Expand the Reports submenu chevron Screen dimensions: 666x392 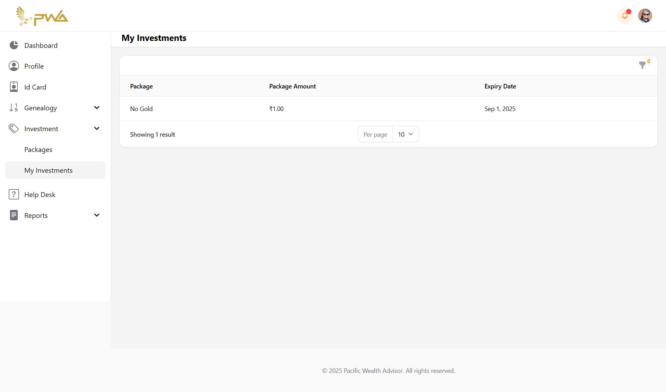tap(97, 215)
